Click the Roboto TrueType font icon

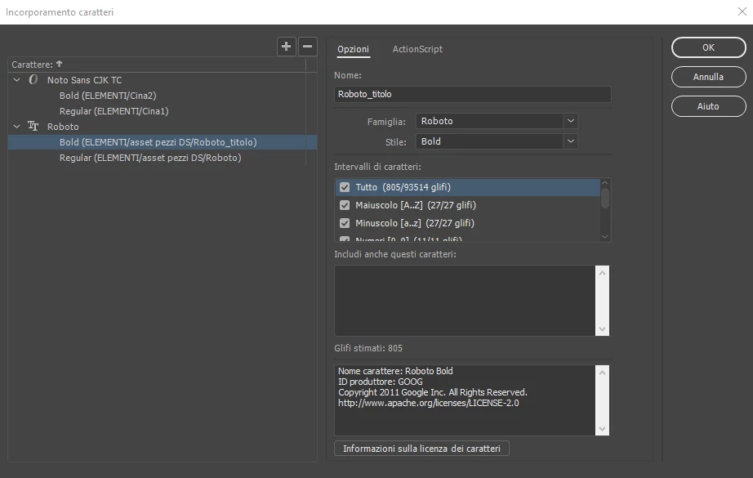tap(33, 127)
